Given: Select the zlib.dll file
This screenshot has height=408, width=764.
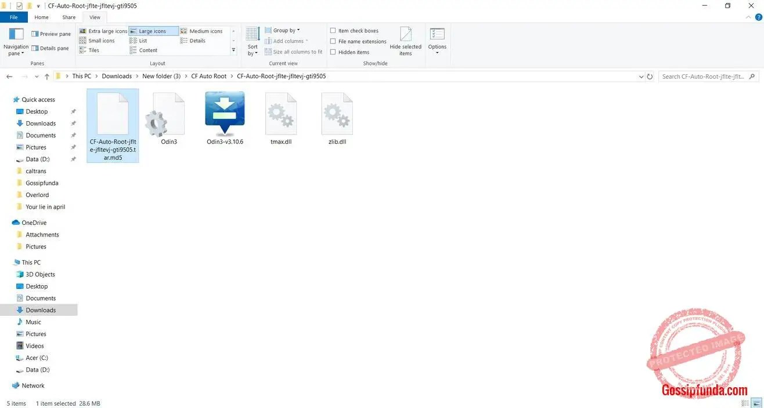Looking at the screenshot, I should [337, 120].
